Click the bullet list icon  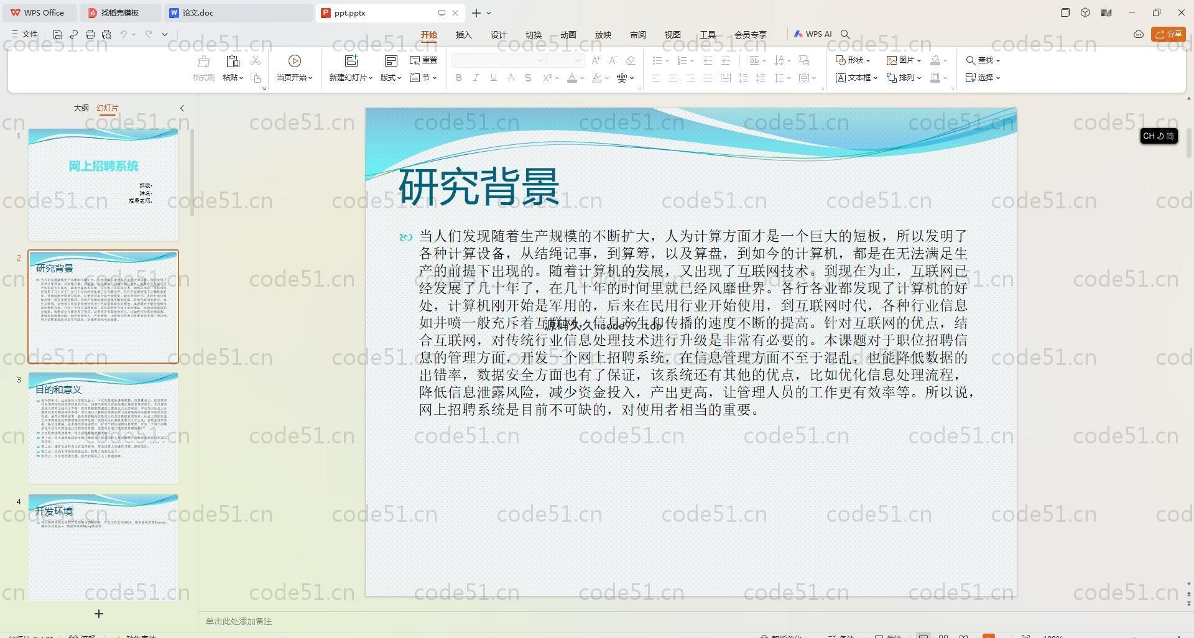pos(657,60)
